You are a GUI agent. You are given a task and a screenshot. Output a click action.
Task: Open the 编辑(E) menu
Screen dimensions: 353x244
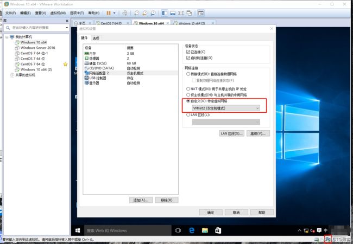click(25, 13)
